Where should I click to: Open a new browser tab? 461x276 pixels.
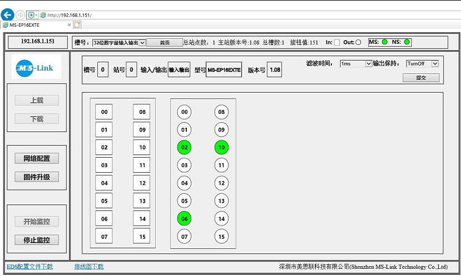[77, 25]
